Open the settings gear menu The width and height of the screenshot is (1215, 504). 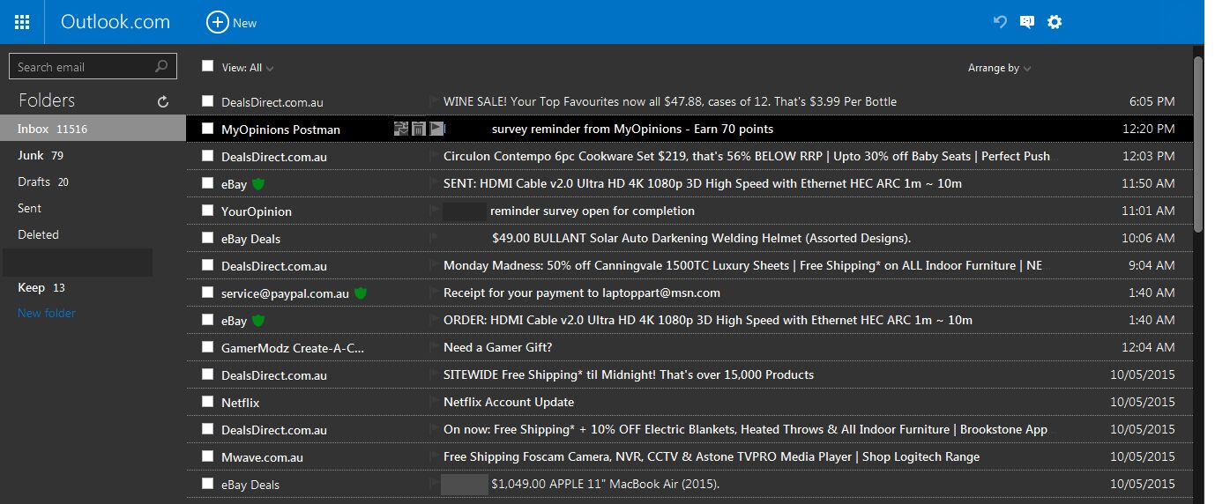[1055, 22]
